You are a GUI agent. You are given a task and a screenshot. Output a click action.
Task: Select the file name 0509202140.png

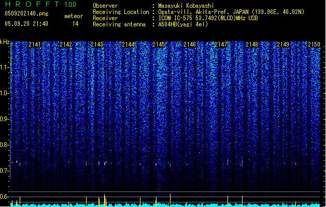tap(26, 13)
